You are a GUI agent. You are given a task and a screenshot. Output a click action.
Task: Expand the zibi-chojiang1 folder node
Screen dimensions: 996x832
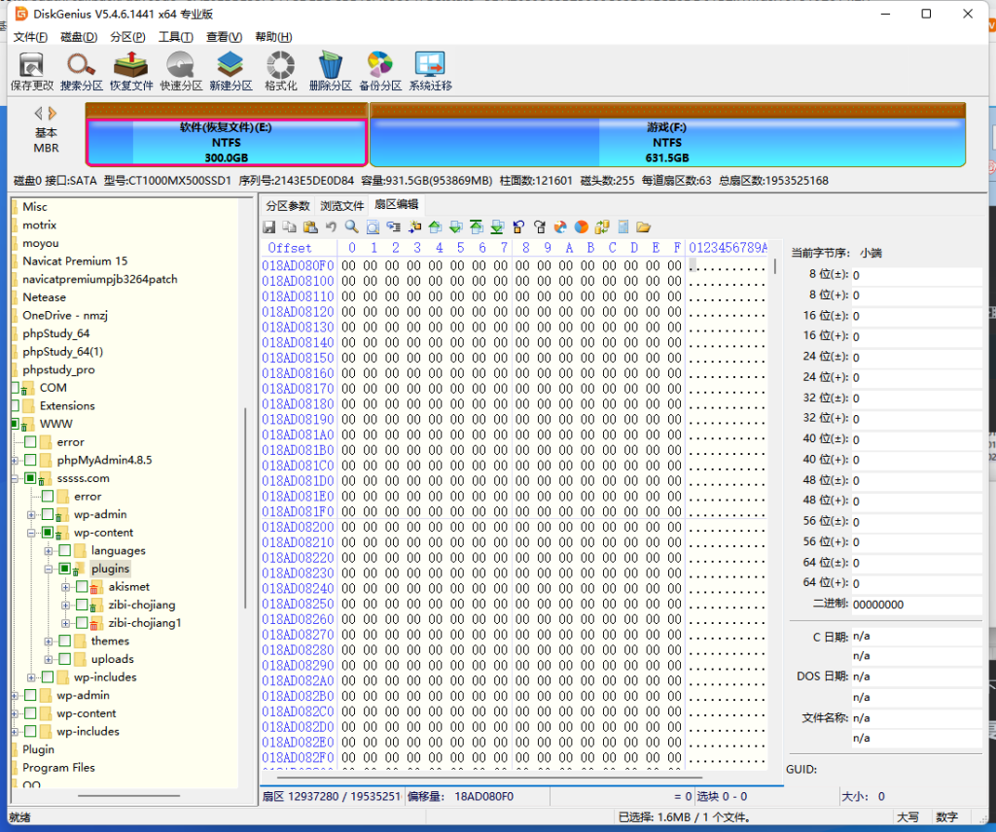tap(65, 623)
